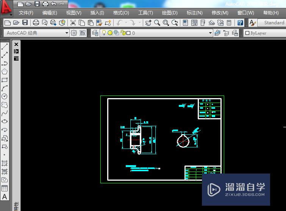Image resolution: width=286 pixels, height=211 pixels.
Task: Expand the redo history dropdown arrow
Action: tap(140, 23)
